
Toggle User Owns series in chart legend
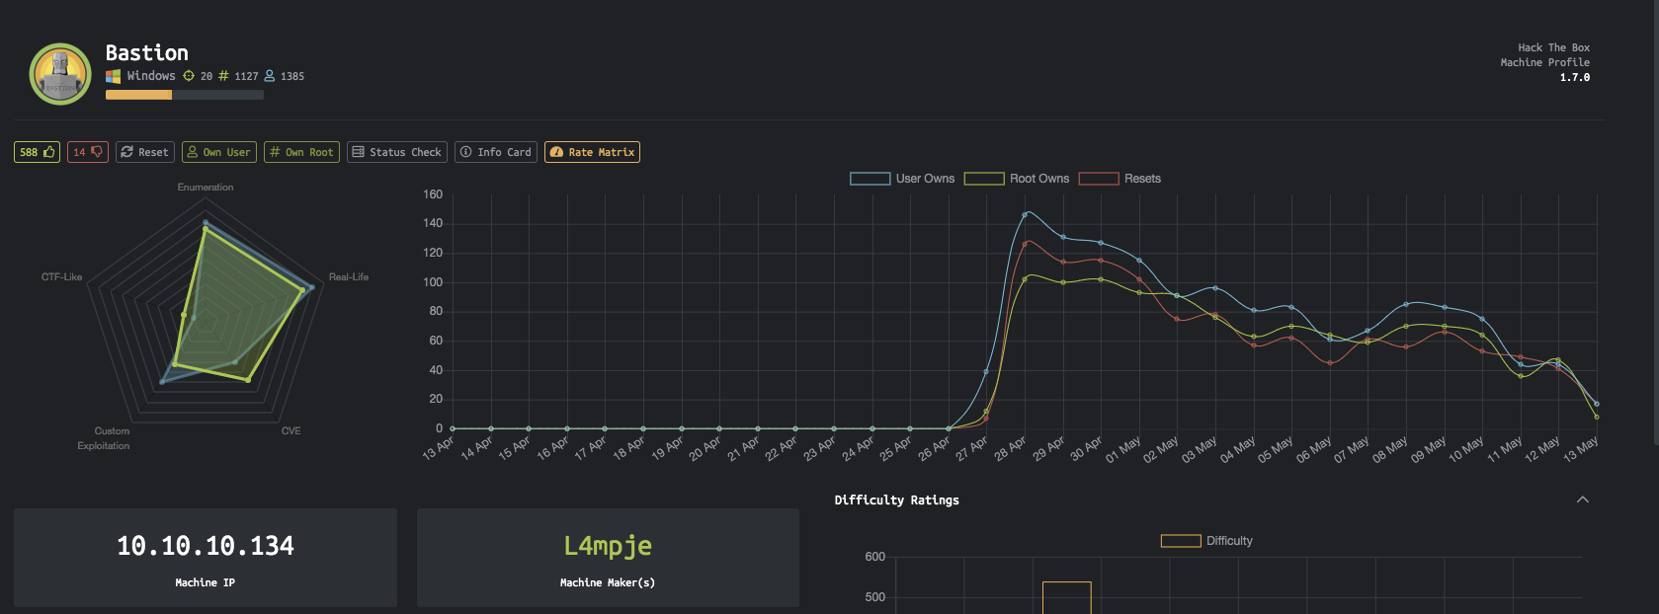[x=902, y=179]
